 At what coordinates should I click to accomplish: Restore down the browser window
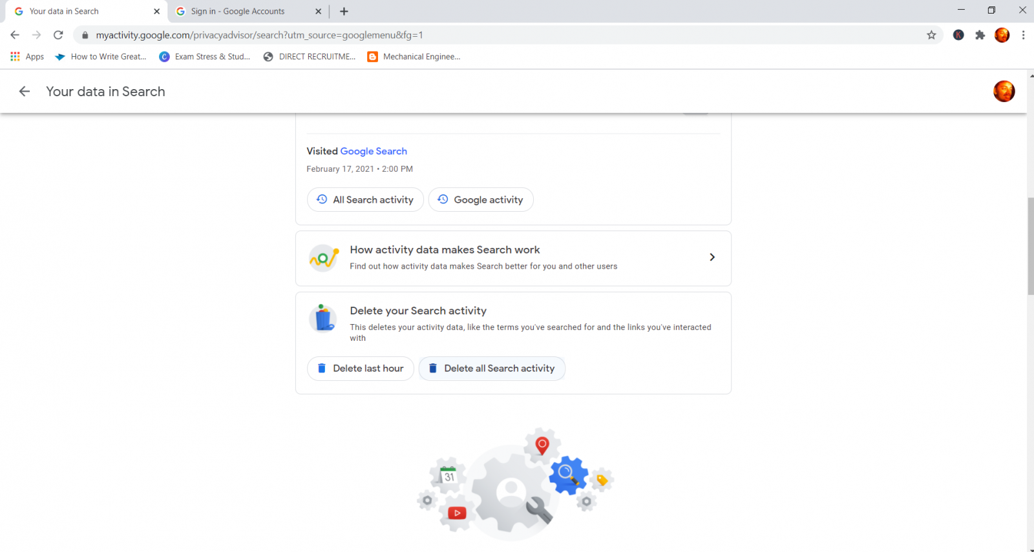tap(991, 10)
